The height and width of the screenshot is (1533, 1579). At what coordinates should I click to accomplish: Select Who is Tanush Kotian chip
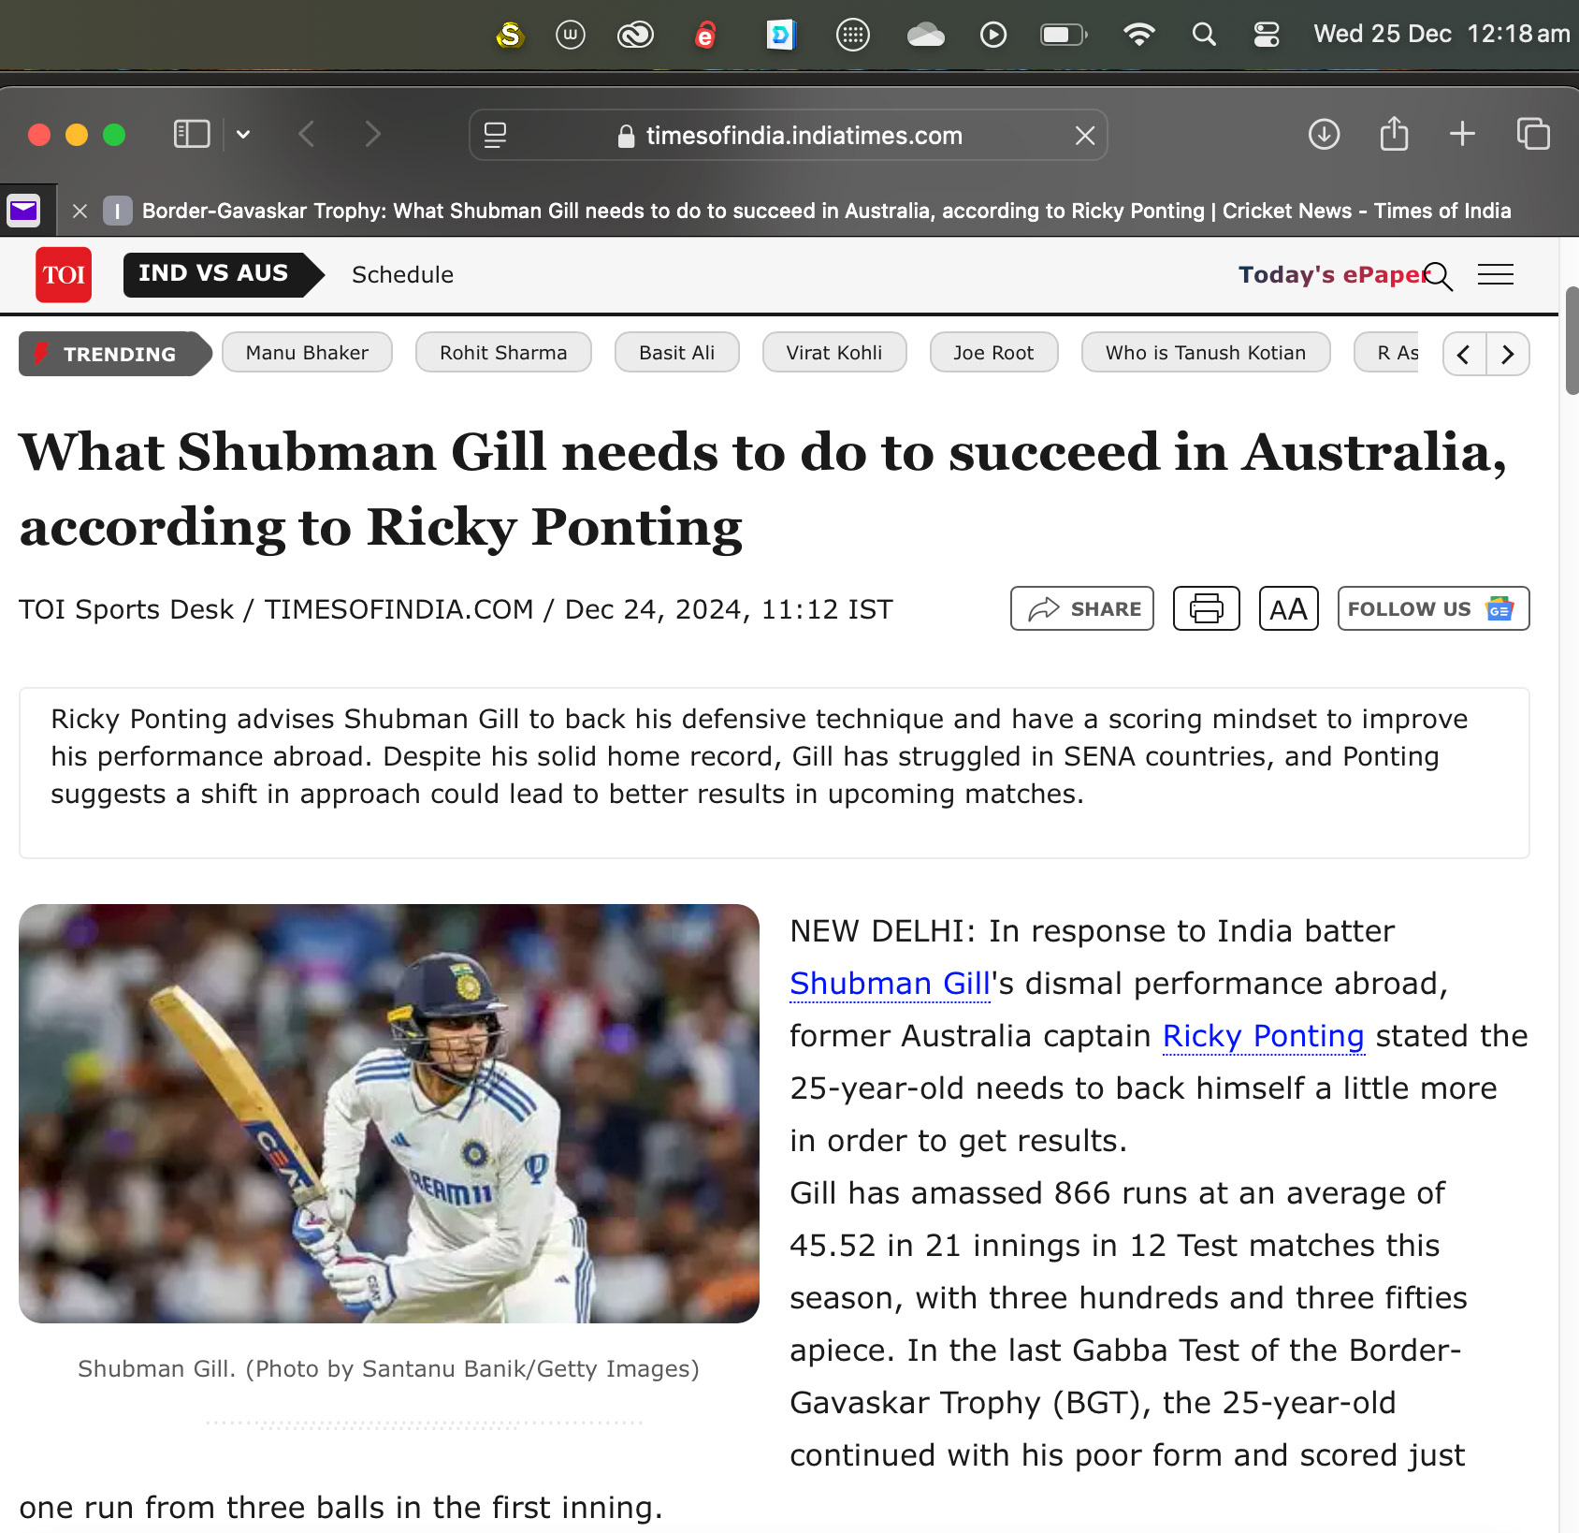(x=1206, y=353)
